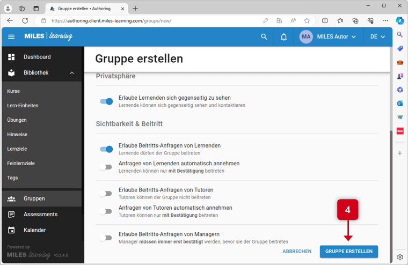Click the Gruppen people icon
The width and height of the screenshot is (408, 265).
coord(11,198)
